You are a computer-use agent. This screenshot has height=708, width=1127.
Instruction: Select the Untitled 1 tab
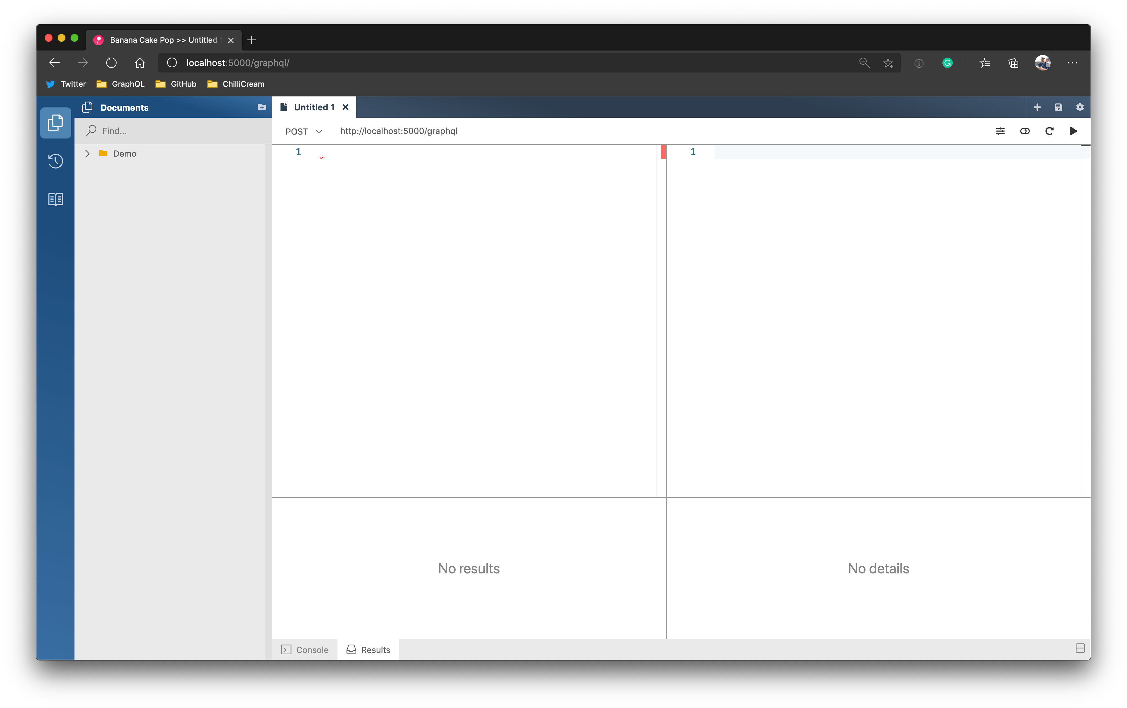pos(314,107)
